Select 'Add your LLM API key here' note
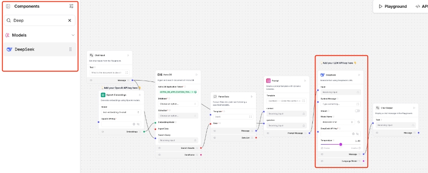The height and width of the screenshot is (173, 428). [x=339, y=63]
